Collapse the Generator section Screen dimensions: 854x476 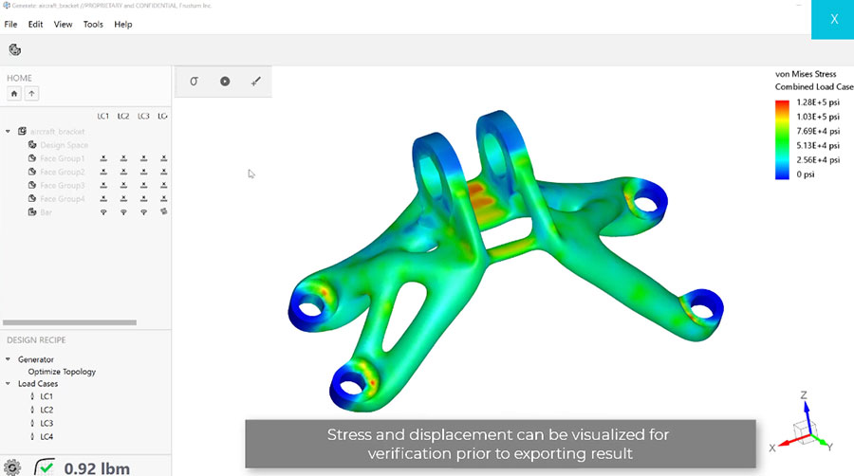coord(9,359)
